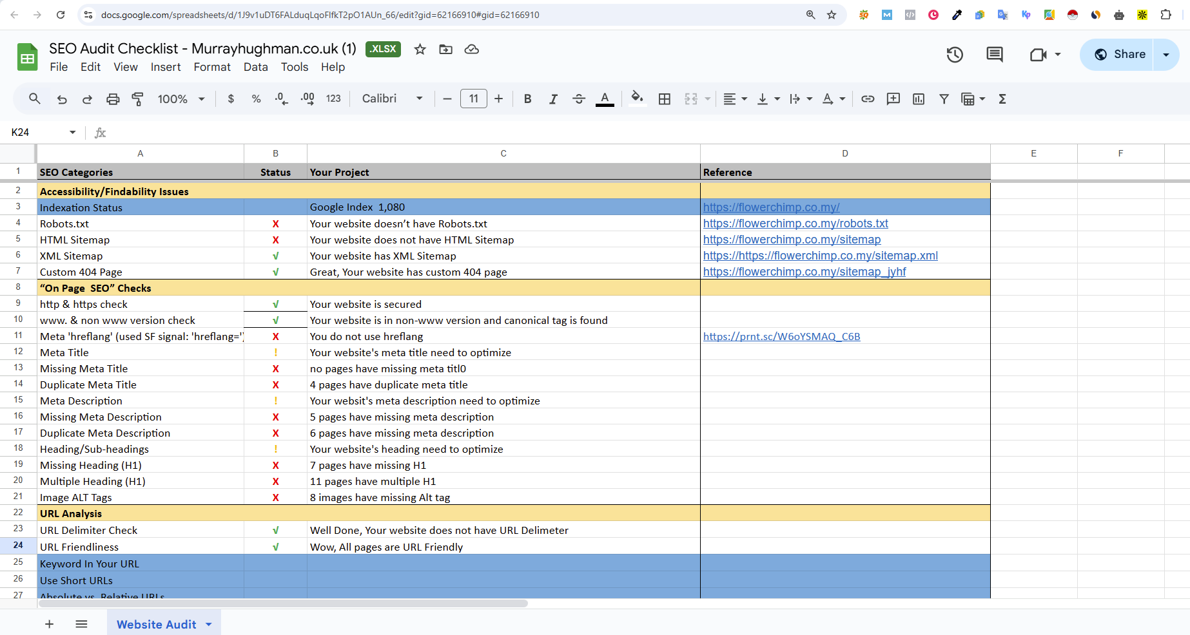Toggle italic formatting
Image resolution: width=1190 pixels, height=635 pixels.
[553, 99]
